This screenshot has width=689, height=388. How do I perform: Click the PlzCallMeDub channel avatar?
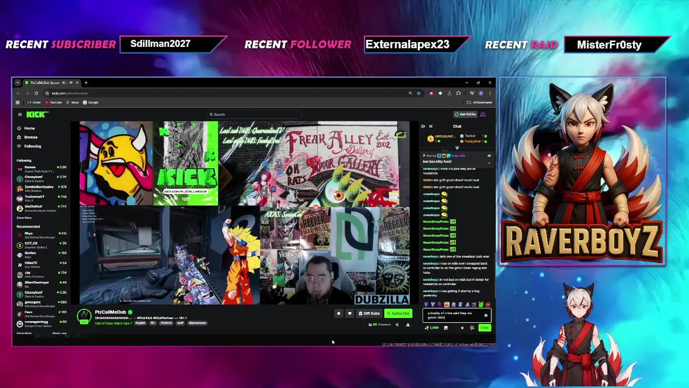pyautogui.click(x=84, y=316)
